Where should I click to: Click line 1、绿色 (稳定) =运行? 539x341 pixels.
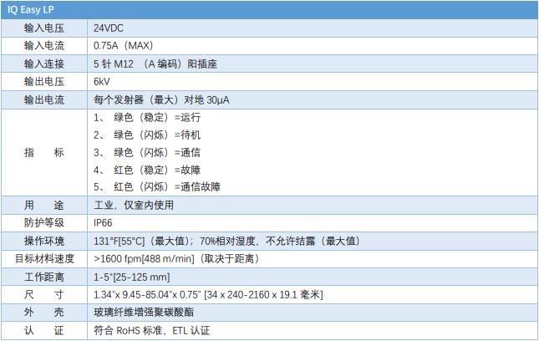pyautogui.click(x=147, y=118)
